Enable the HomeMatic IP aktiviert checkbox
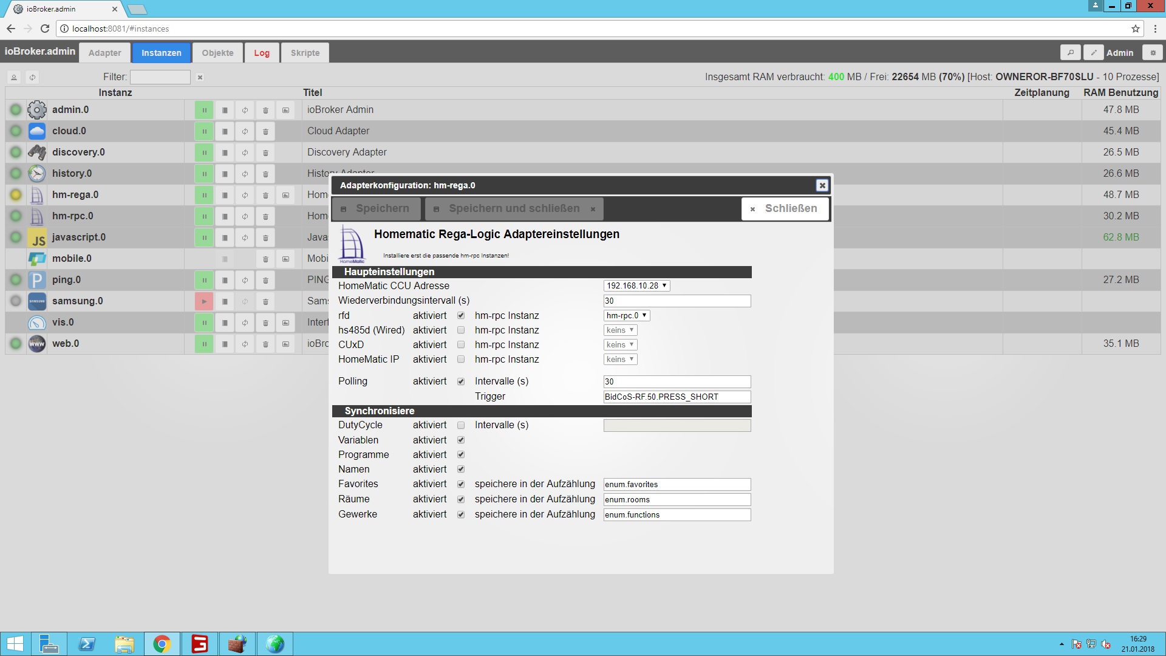 [x=461, y=360]
